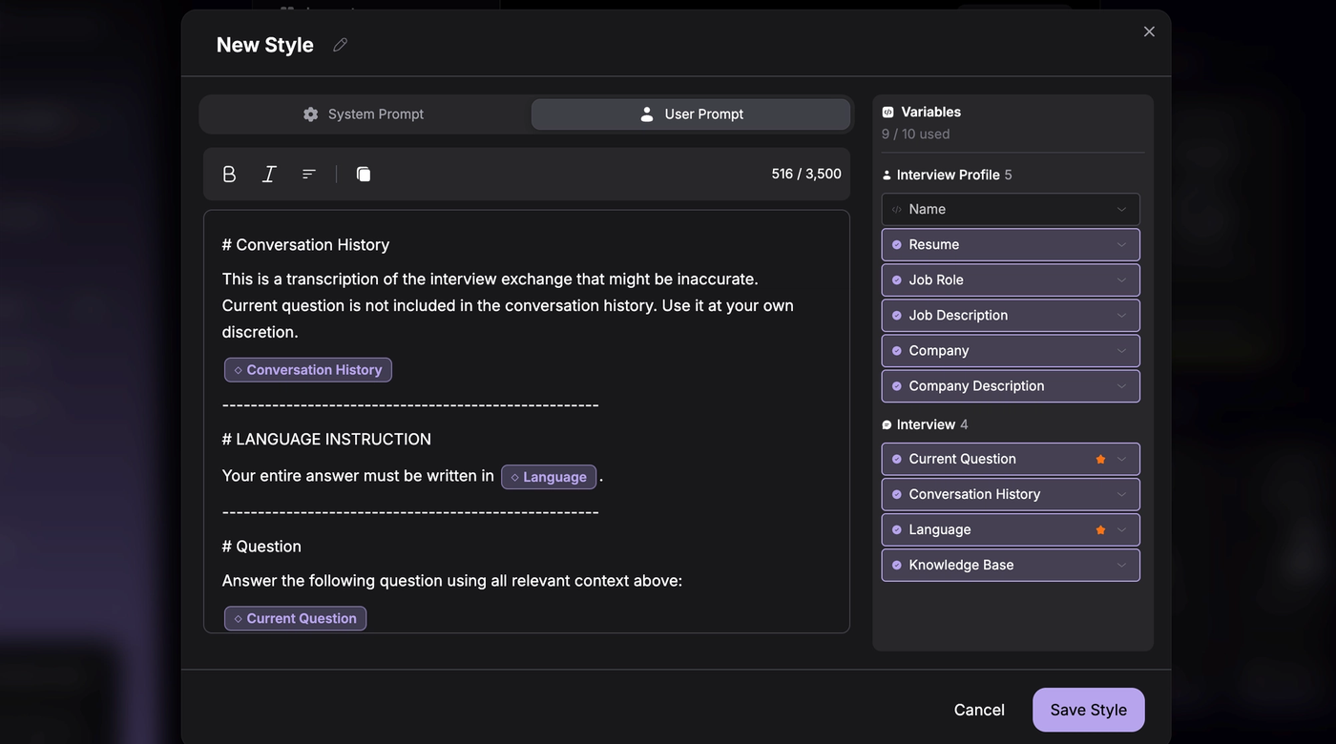Screen dimensions: 1336x744
Task: Toggle bold formatting
Action: point(229,174)
